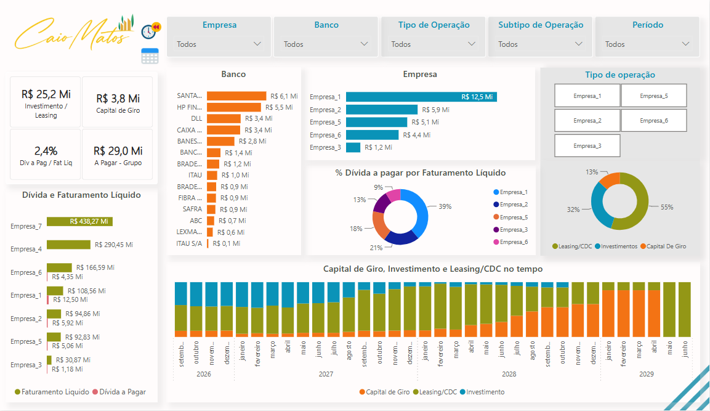Click the 39% blue donut segment
The height and width of the screenshot is (411, 710).
coord(422,212)
